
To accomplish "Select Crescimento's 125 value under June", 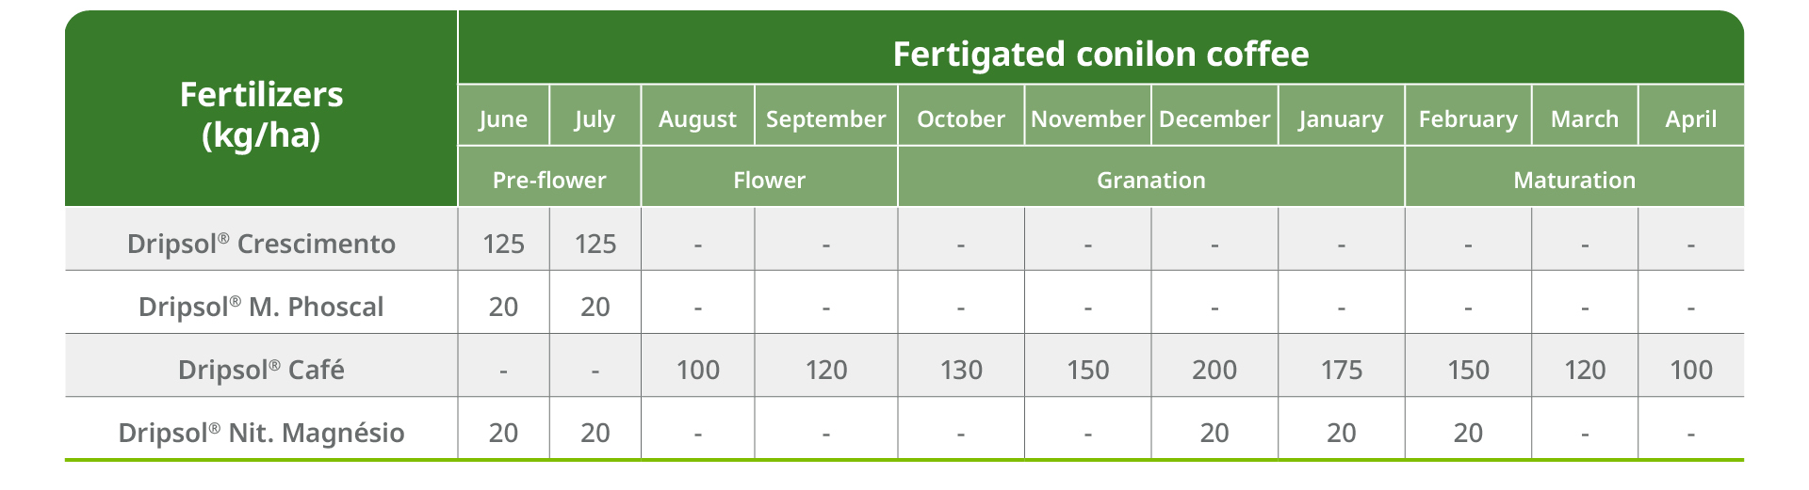I will pos(503,244).
